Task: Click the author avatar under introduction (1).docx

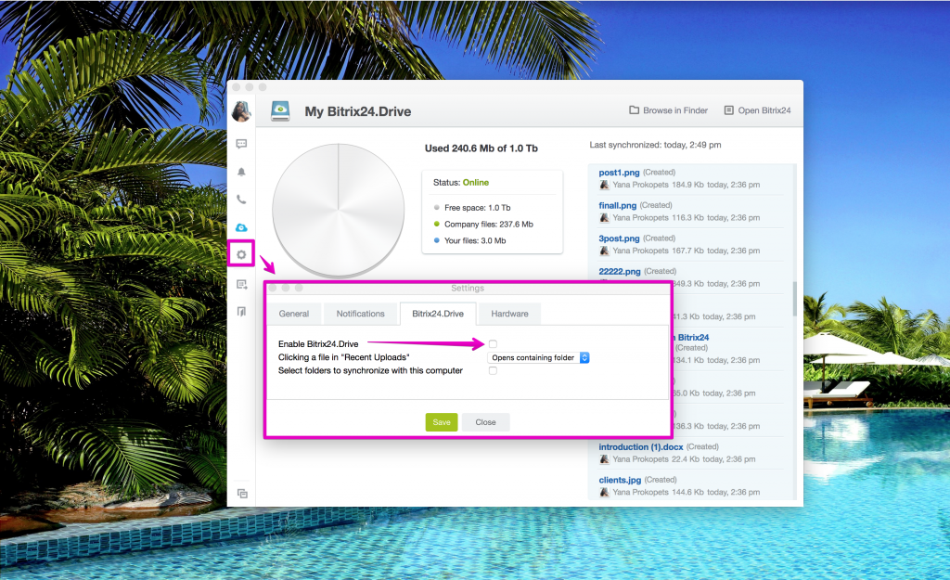Action: [604, 459]
